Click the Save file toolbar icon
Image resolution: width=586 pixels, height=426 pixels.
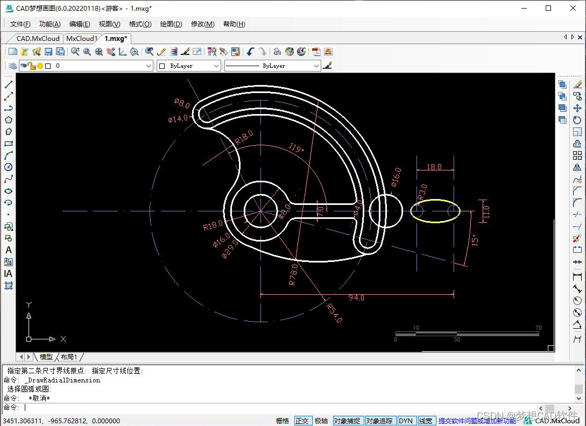point(48,52)
